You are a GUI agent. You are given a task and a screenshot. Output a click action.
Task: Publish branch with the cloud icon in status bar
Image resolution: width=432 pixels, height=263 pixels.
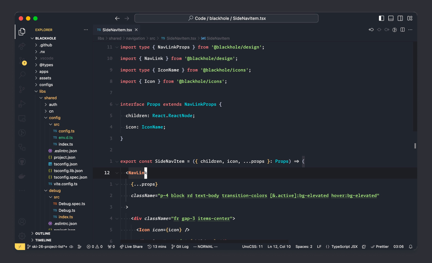pos(71,247)
